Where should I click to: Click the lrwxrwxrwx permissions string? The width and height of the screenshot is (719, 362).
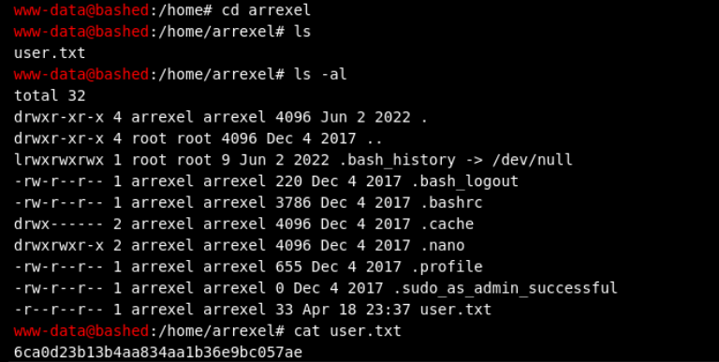pos(59,160)
